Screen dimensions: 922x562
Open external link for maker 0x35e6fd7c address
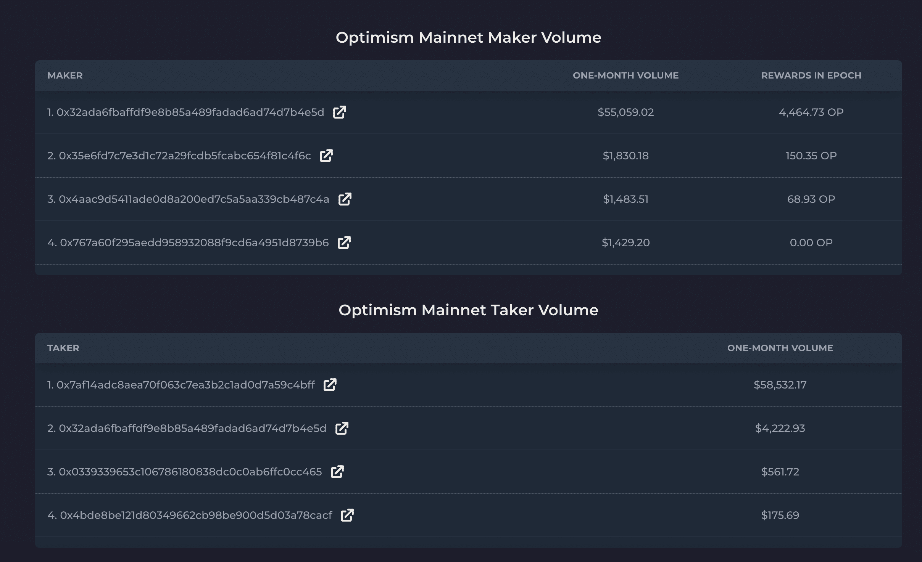(326, 156)
